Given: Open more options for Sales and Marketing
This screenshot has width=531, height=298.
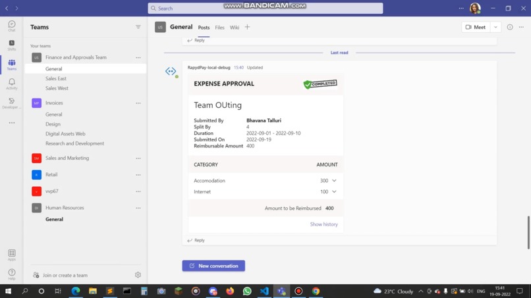Looking at the screenshot, I should [138, 158].
